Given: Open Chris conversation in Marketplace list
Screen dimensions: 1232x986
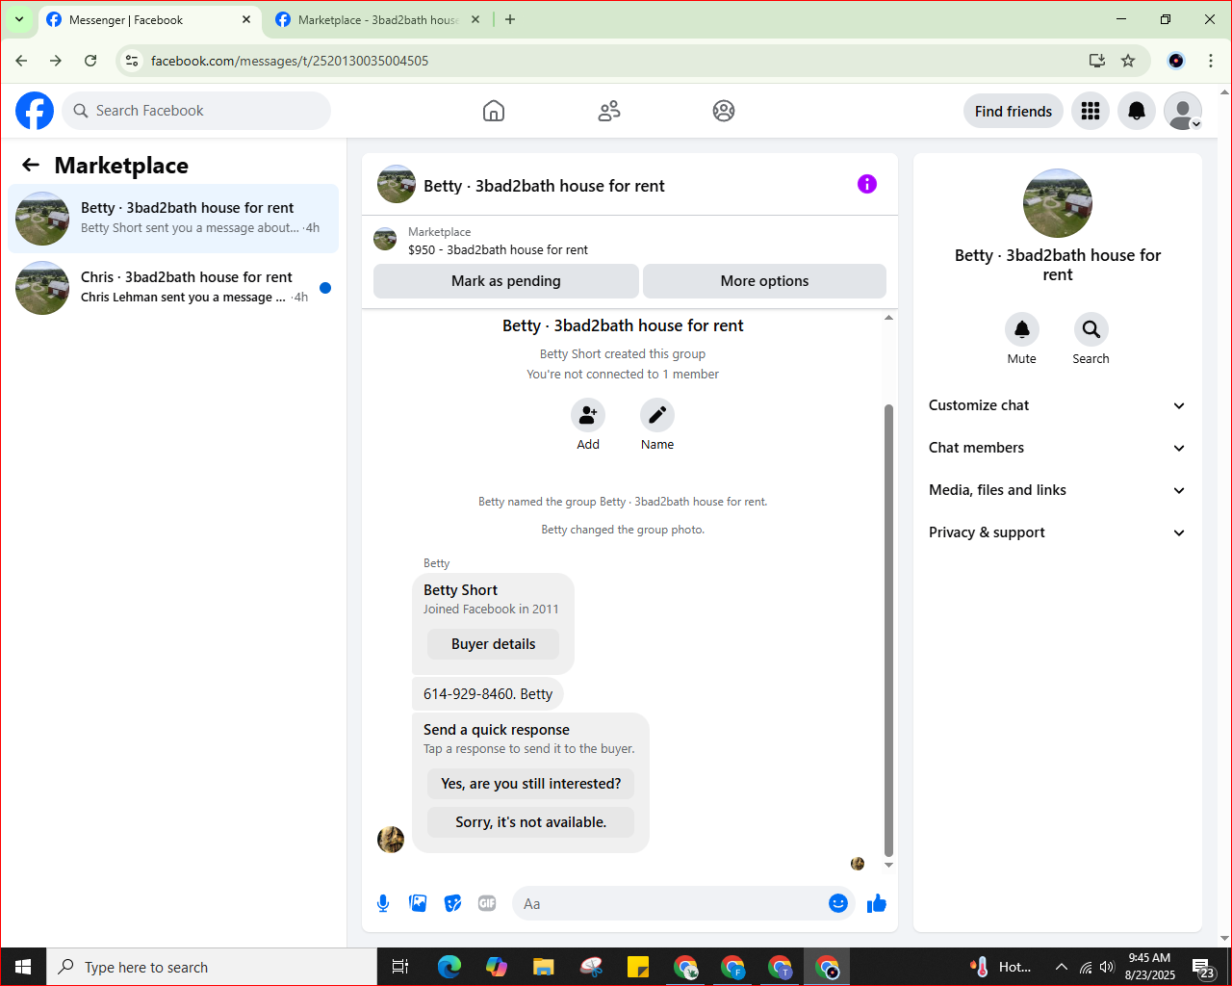Looking at the screenshot, I should pos(173,288).
